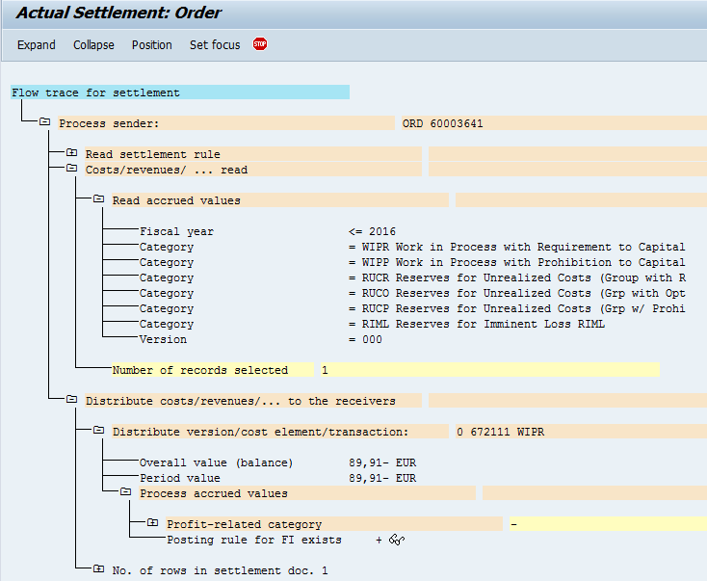Click Set focus in the toolbar
This screenshot has height=581, width=707.
[215, 45]
